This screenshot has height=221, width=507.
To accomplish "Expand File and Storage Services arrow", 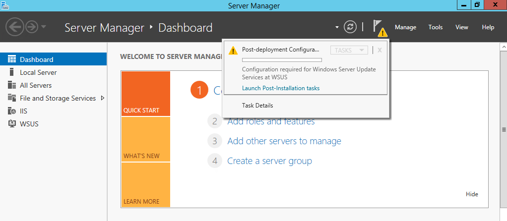I will point(103,98).
